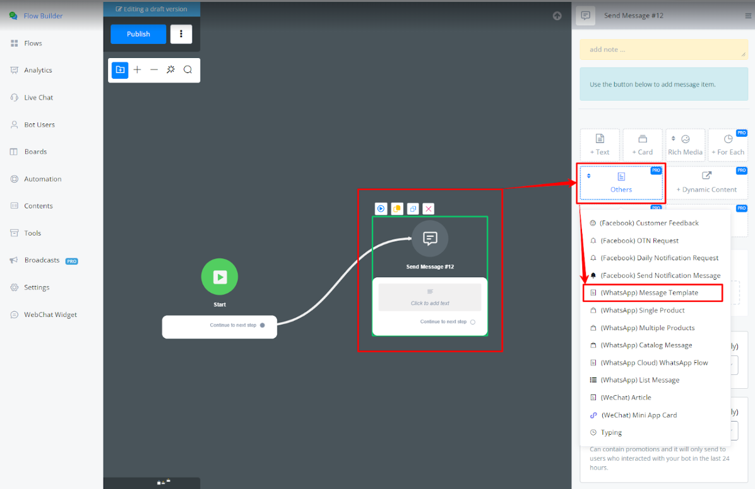Click the Send Message #12 node connector circle
This screenshot has width=755, height=489.
[x=473, y=322]
